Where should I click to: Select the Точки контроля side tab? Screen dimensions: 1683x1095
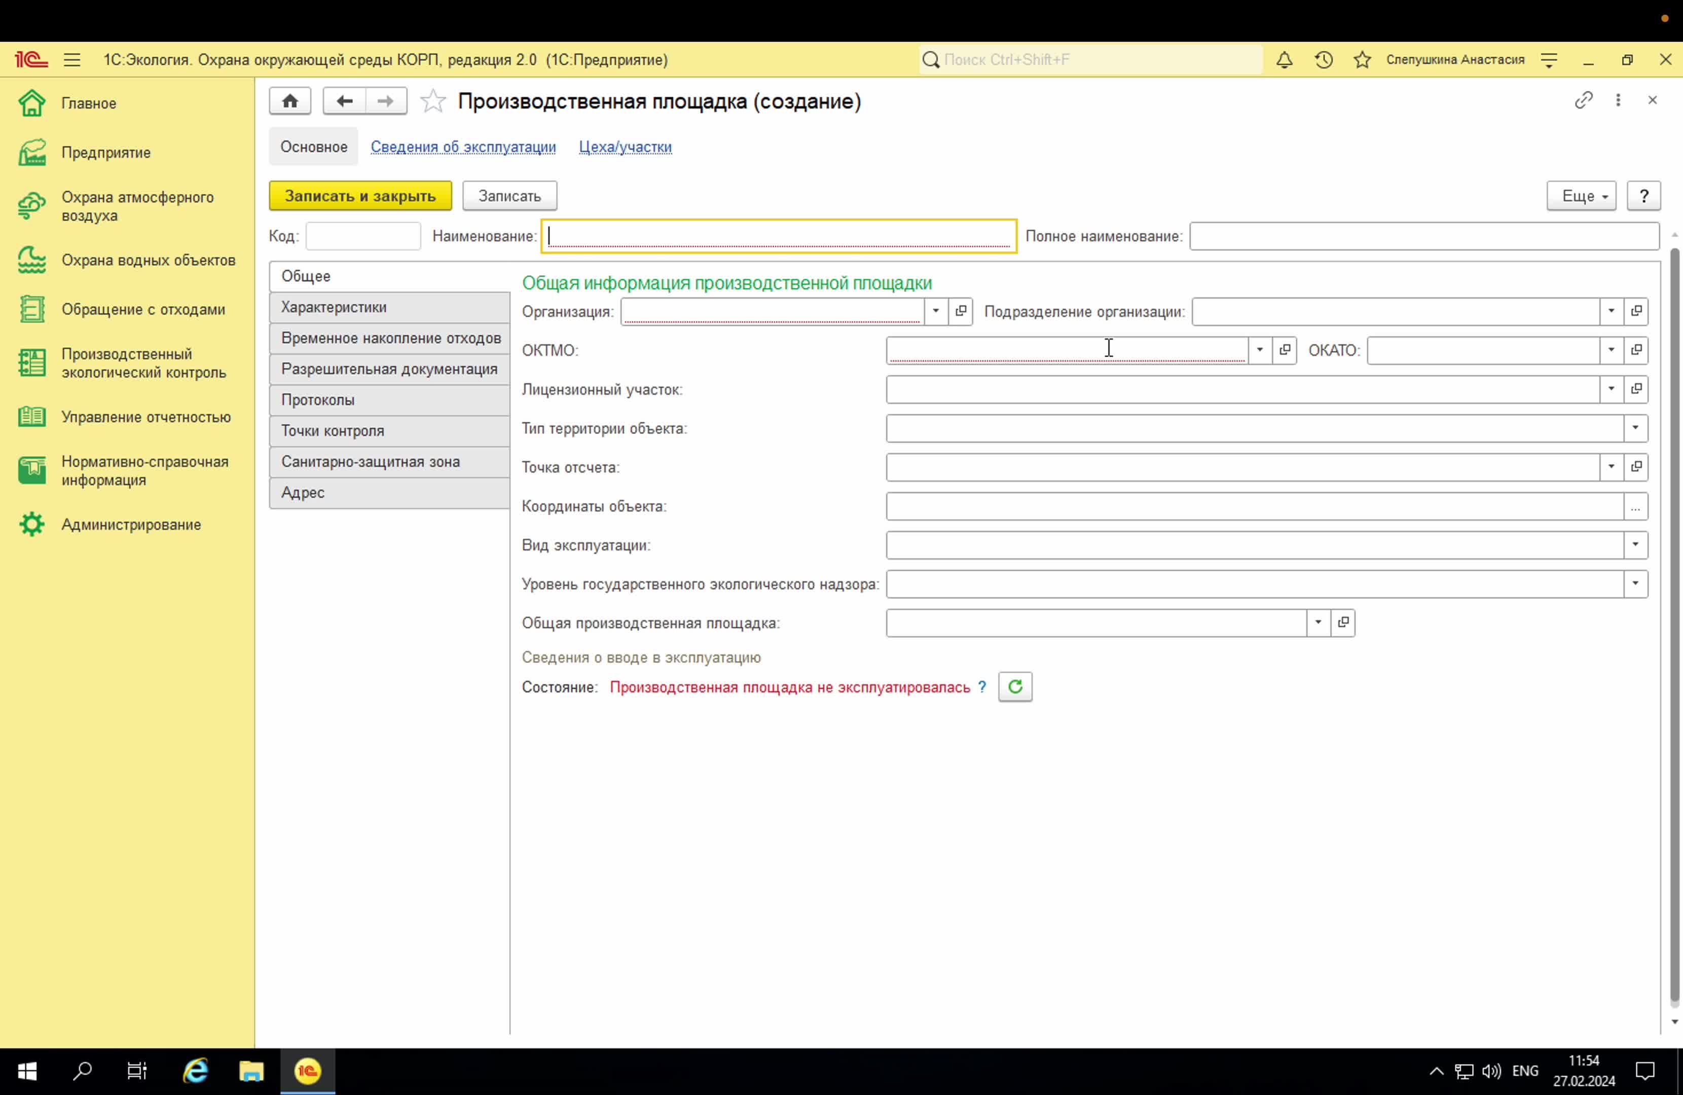389,431
